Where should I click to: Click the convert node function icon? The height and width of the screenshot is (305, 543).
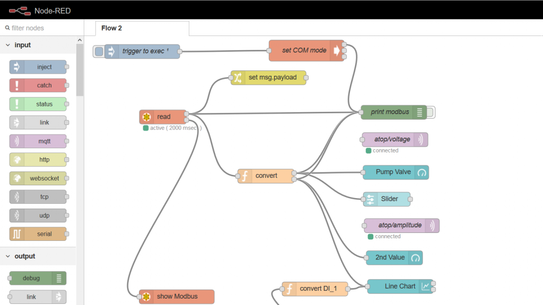[245, 176]
